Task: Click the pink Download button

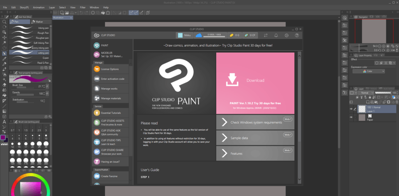Action: (x=255, y=81)
